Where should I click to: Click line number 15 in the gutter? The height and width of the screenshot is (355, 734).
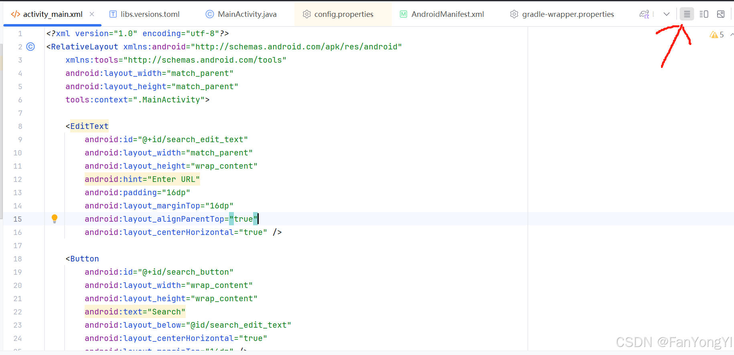(x=18, y=219)
